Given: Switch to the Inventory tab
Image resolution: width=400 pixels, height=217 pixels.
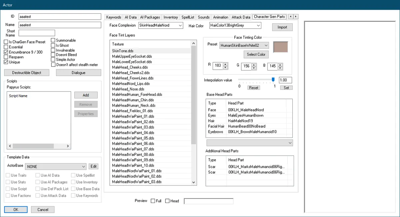Looking at the screenshot, I should 171,17.
